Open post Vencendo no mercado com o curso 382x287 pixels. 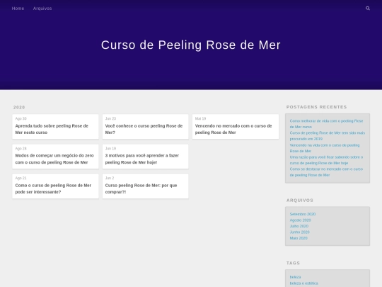[x=233, y=129]
